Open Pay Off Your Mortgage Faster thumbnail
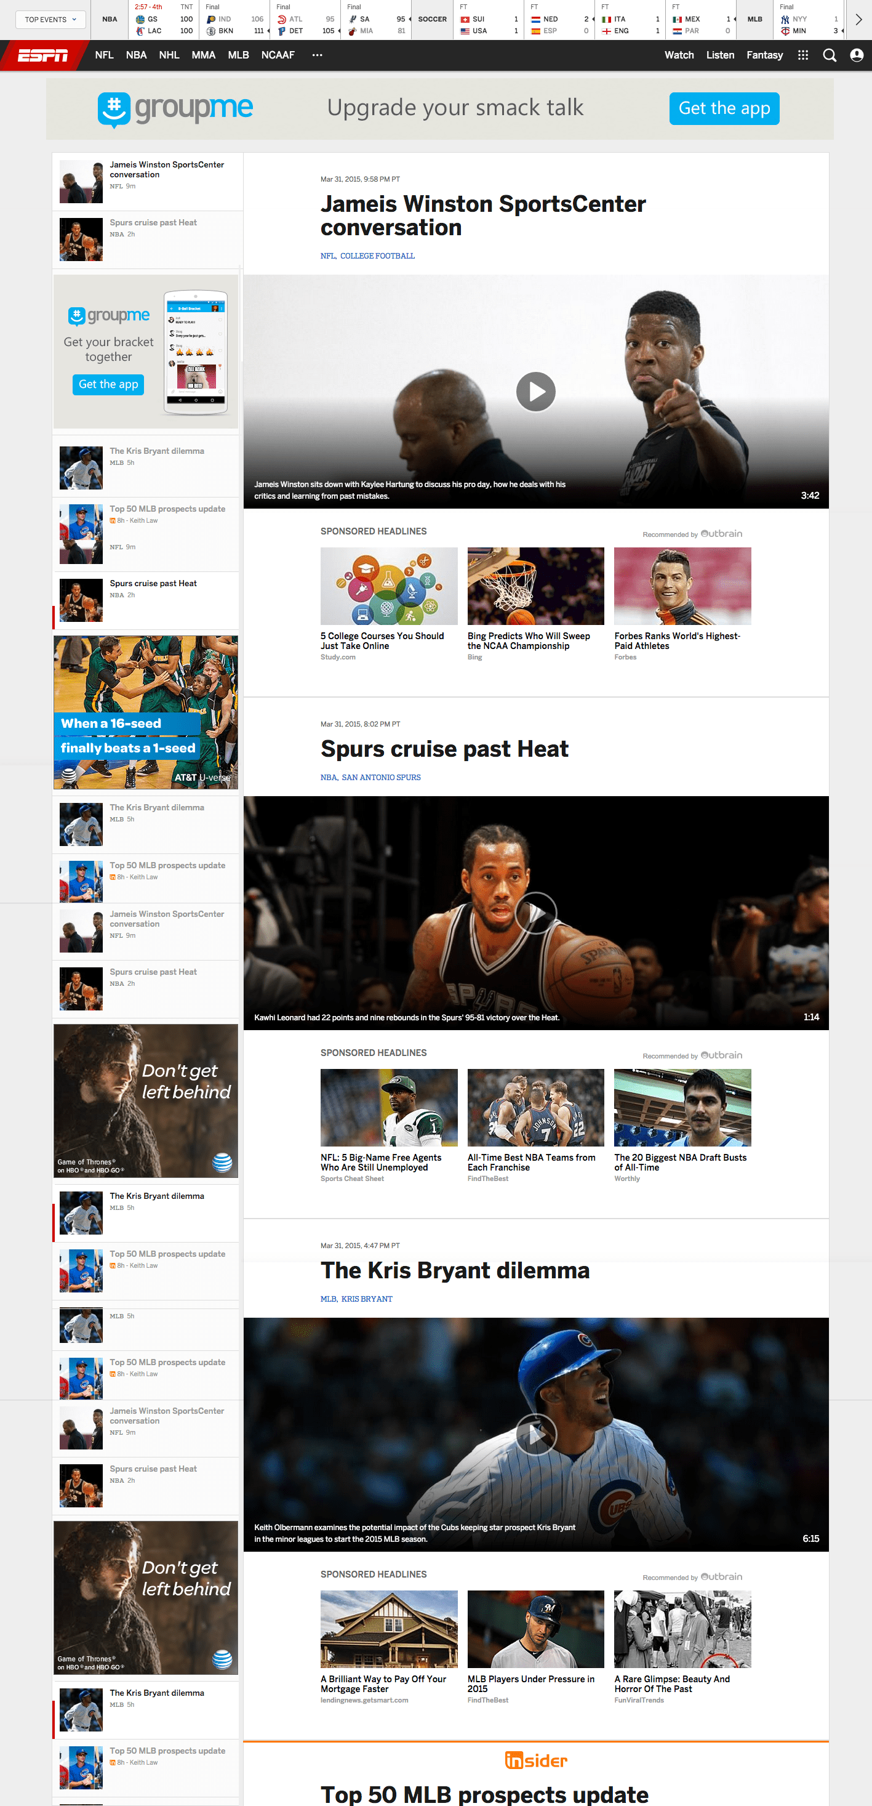 coord(389,1629)
